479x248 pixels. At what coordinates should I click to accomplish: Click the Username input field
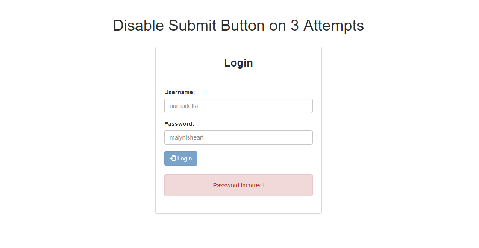point(238,105)
